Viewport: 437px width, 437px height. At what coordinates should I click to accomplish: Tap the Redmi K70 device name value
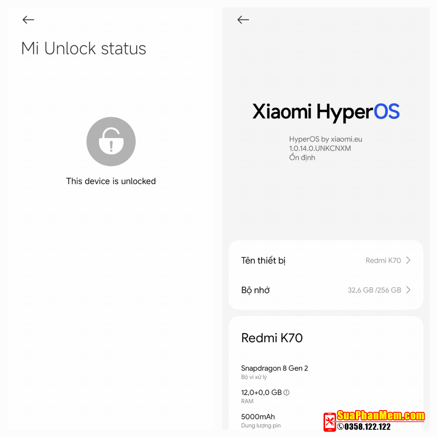click(383, 260)
